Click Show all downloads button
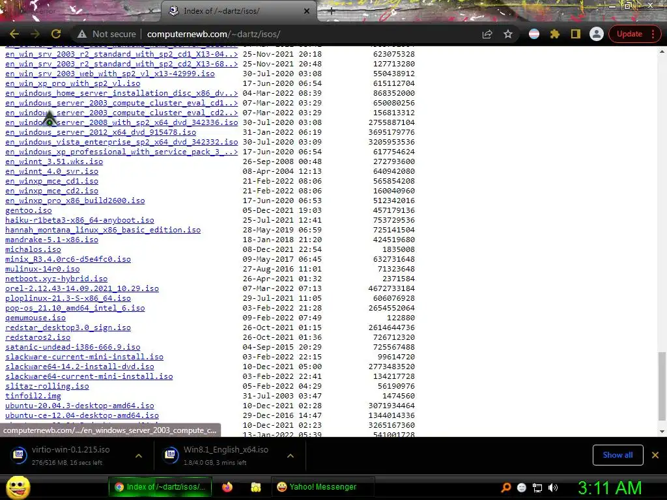 (617, 455)
